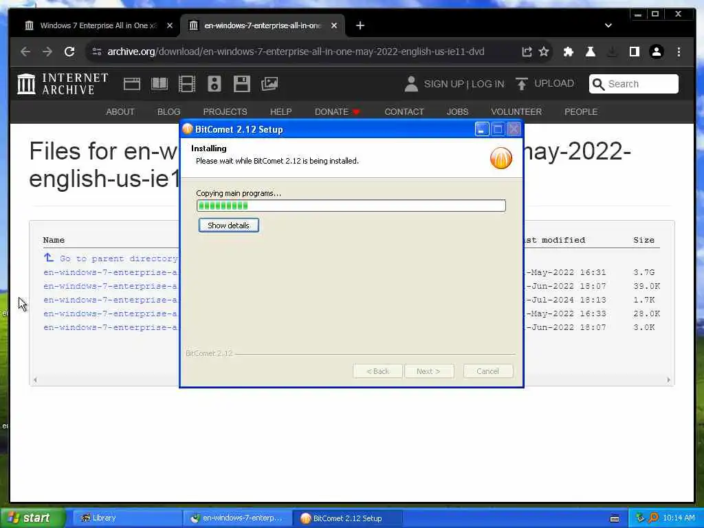
Task: Expand the tab search chevron
Action: tap(608, 25)
